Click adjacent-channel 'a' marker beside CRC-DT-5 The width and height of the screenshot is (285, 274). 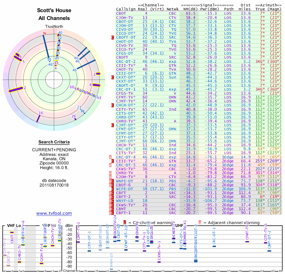click(110, 165)
